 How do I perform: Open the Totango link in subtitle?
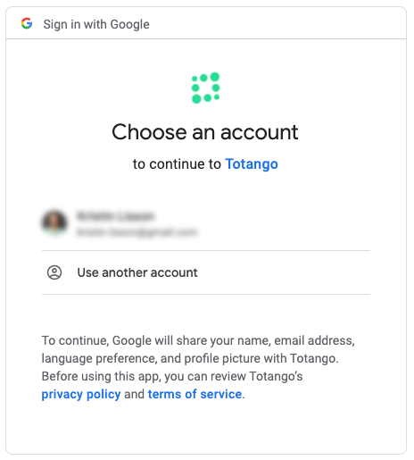click(x=252, y=164)
